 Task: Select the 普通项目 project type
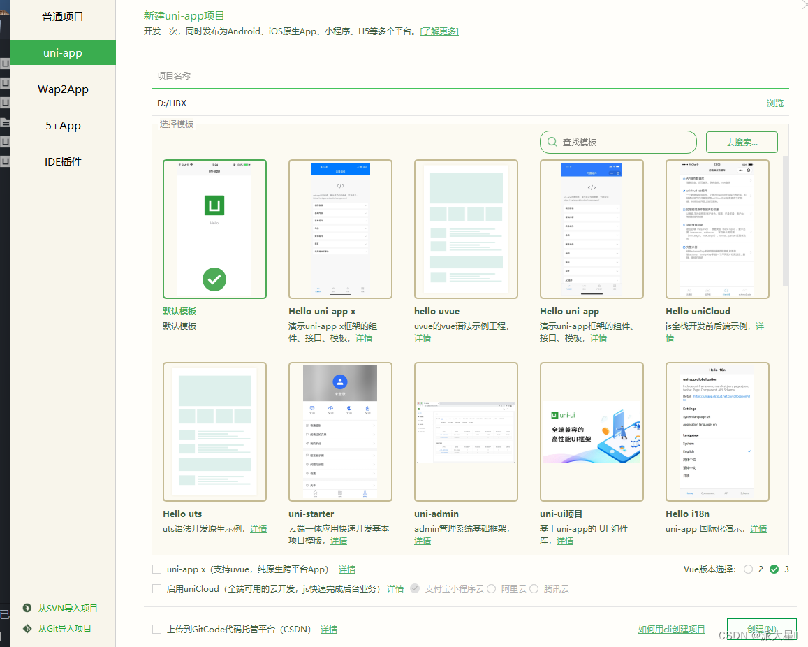click(x=63, y=17)
